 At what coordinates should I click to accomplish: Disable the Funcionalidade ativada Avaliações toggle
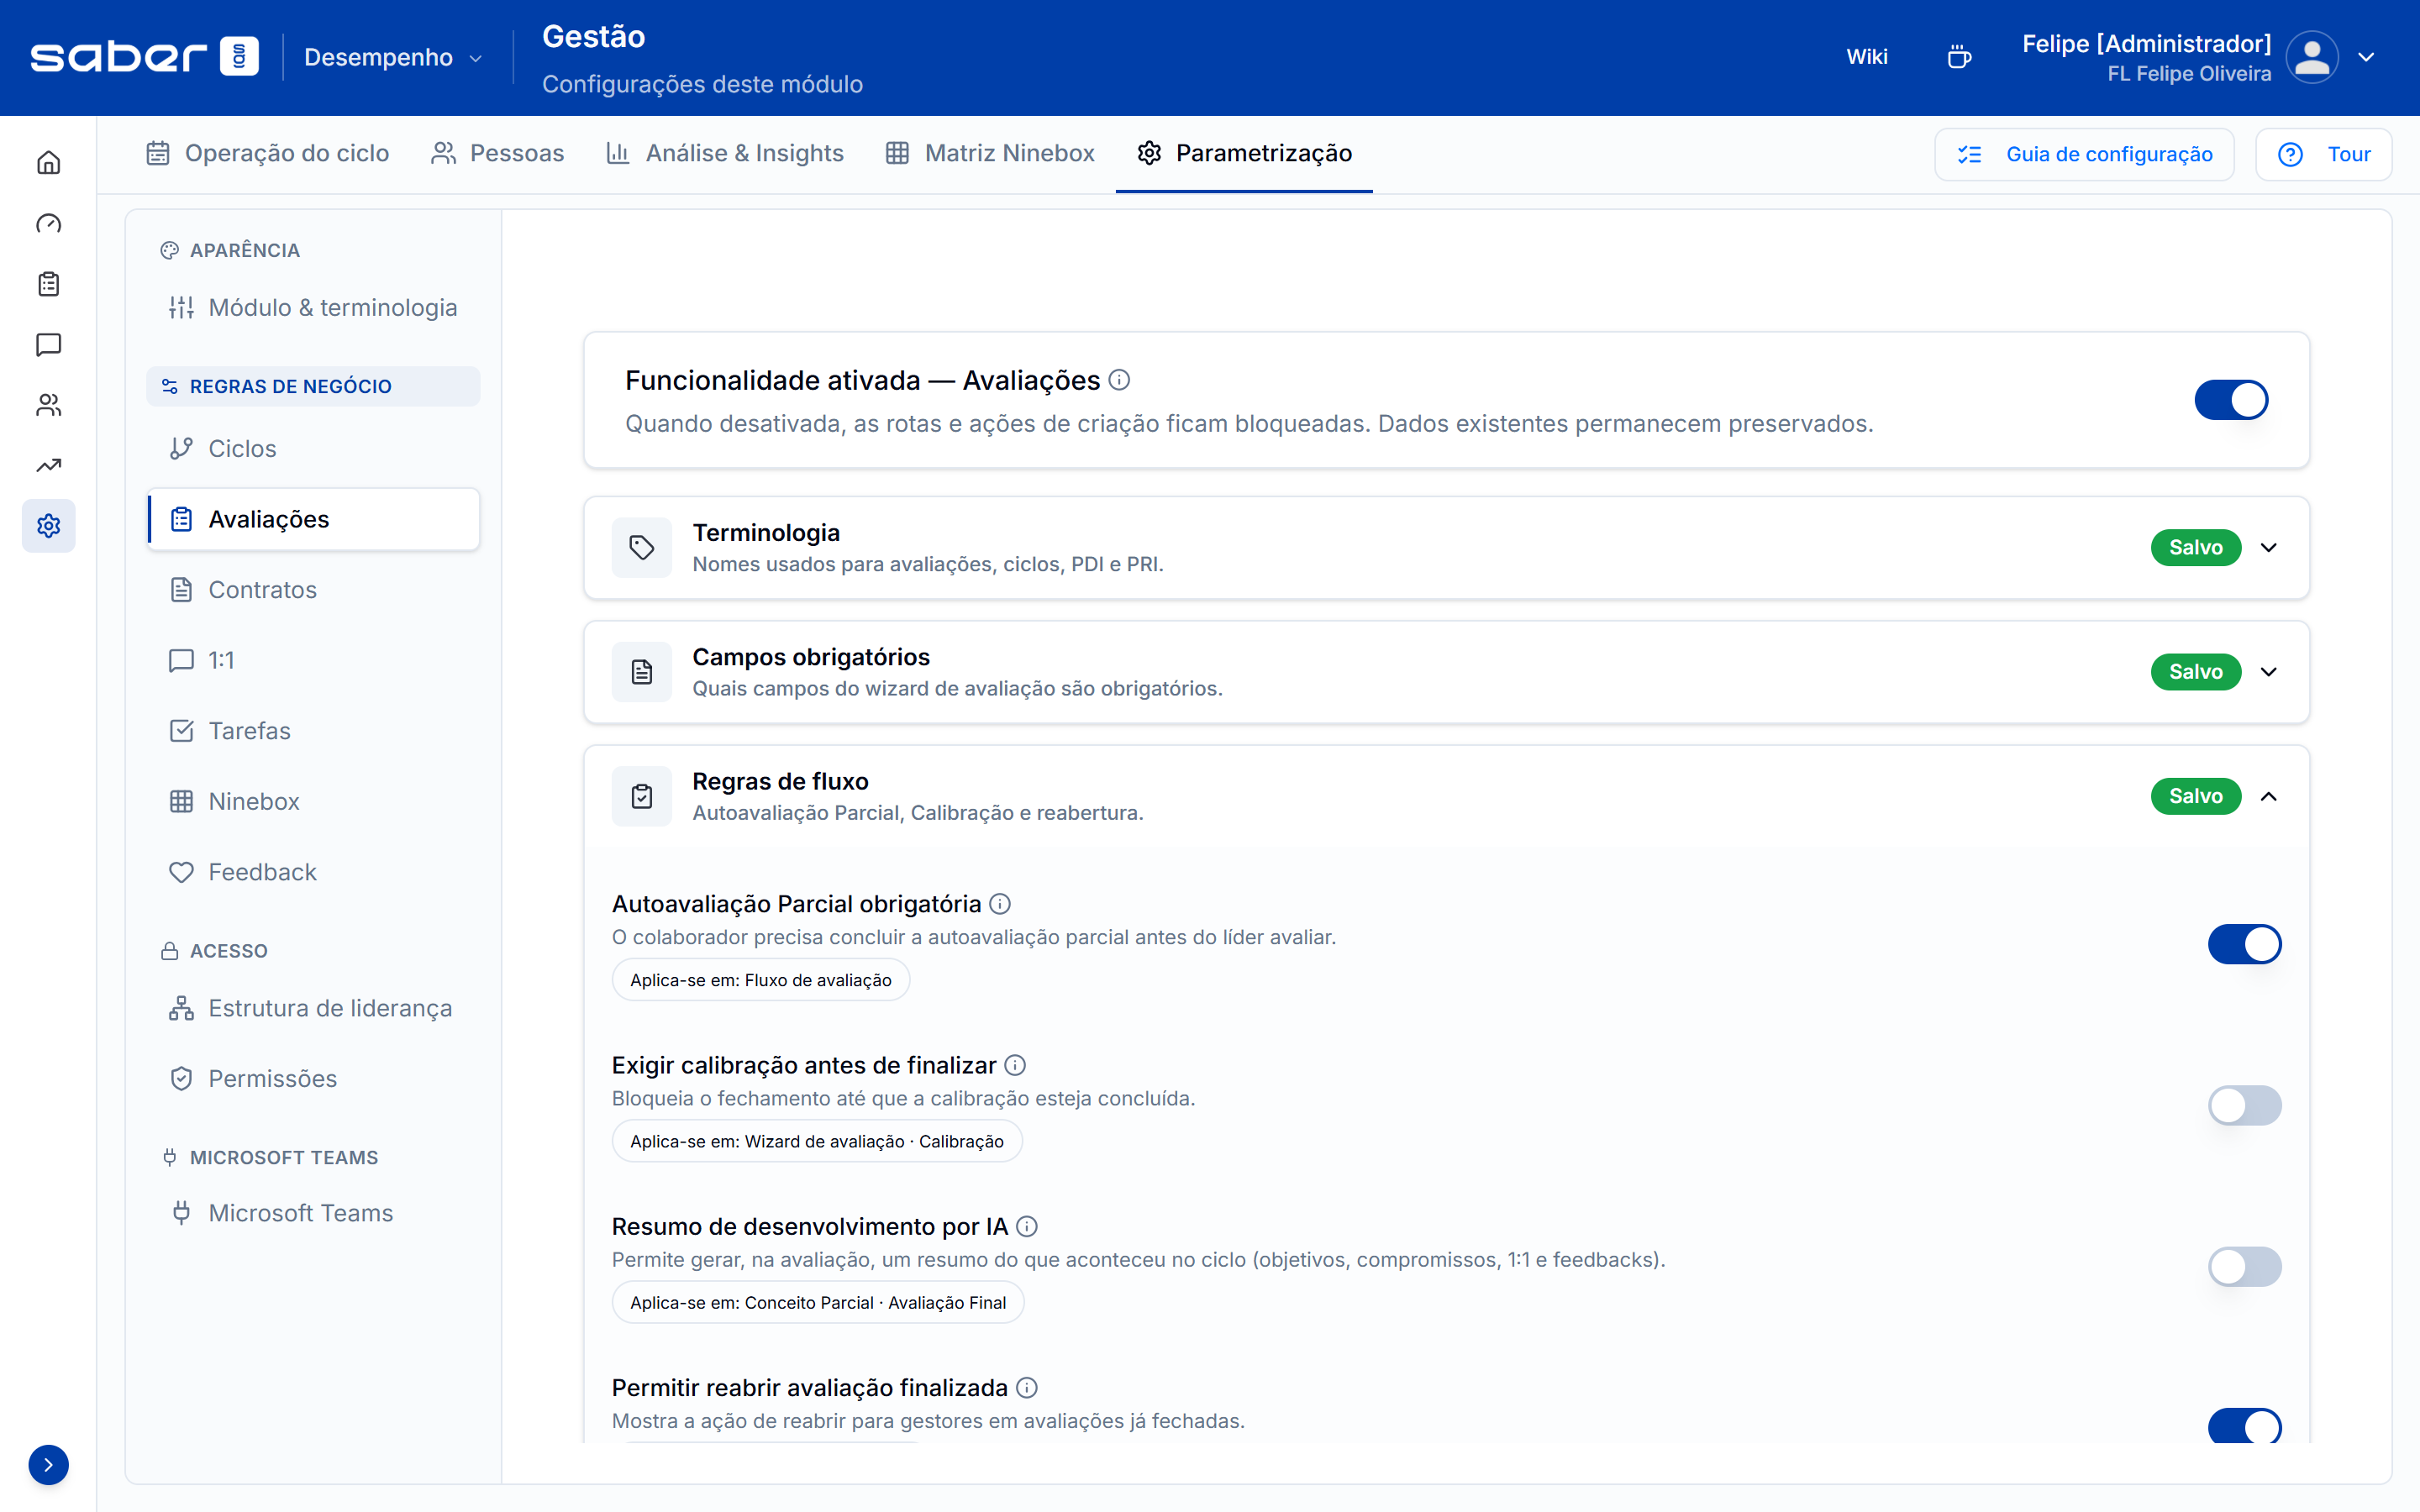[x=2231, y=400]
